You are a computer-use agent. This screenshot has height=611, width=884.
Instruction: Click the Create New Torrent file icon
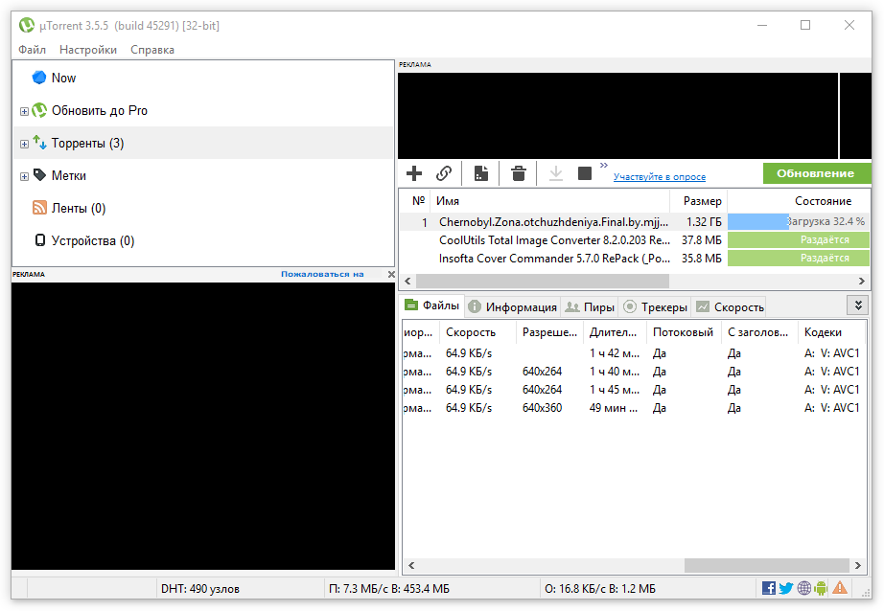click(481, 173)
